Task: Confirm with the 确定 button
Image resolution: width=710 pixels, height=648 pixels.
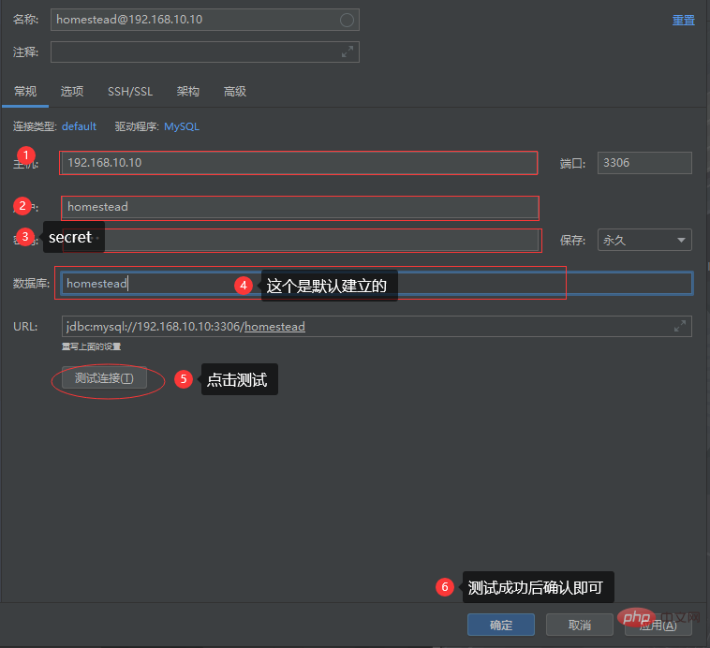Action: point(500,625)
